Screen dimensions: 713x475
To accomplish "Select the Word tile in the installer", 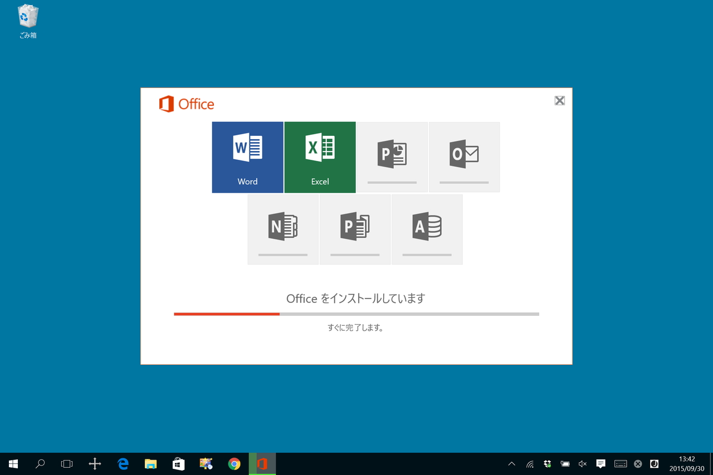I will (247, 156).
